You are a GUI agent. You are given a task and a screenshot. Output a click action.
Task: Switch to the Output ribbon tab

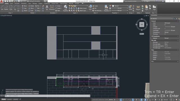(x=40, y=3)
